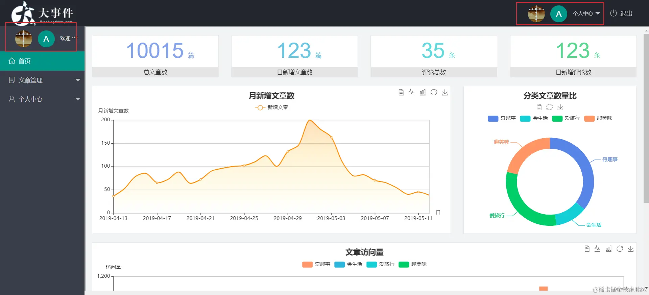Click the 35 评论总数 figure

click(x=433, y=50)
